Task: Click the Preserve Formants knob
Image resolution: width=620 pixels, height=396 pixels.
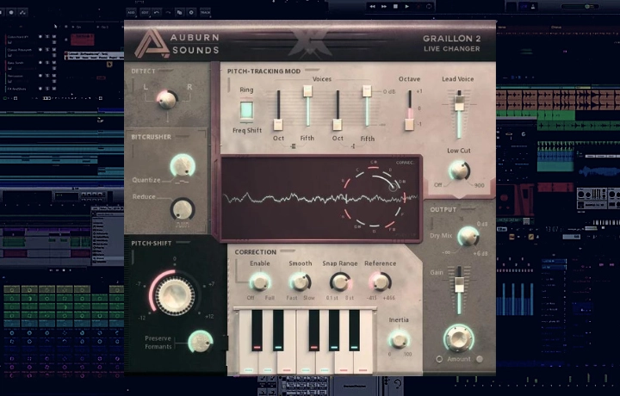Action: 201,342
